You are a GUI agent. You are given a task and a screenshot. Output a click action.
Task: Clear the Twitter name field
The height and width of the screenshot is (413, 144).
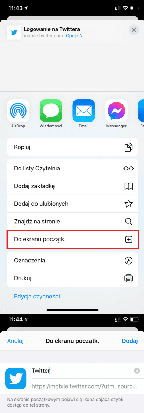point(137,371)
